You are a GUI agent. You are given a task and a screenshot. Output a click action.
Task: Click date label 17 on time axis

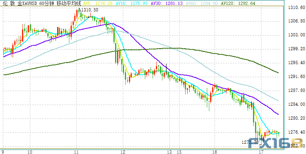pos(261,152)
